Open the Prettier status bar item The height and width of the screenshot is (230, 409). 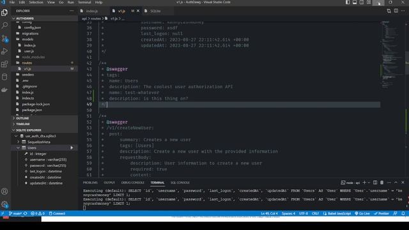pyautogui.click(x=382, y=213)
